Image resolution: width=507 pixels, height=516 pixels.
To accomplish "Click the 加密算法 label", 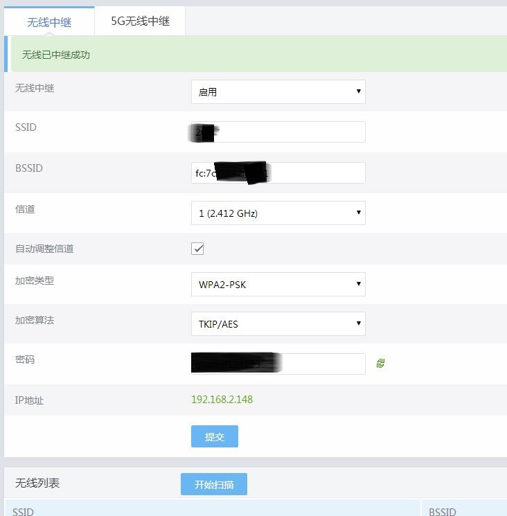I will [35, 320].
